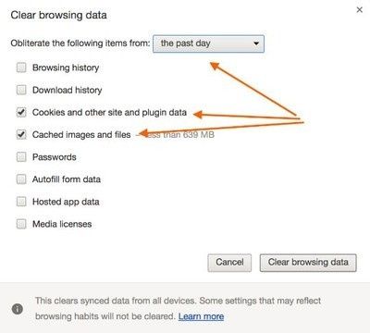
Task: Click the Cancel button
Action: point(229,263)
